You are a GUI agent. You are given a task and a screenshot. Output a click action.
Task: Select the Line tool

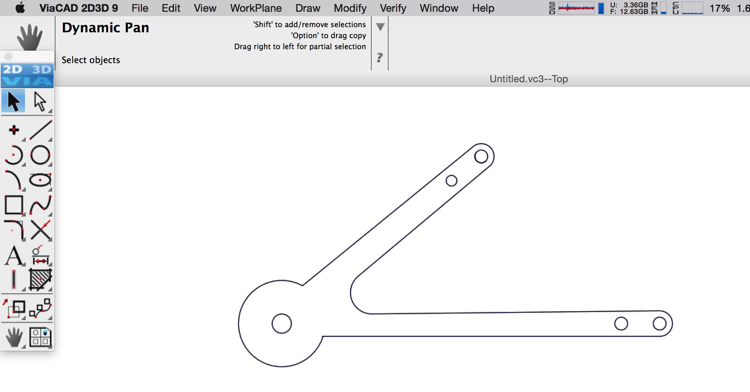click(x=40, y=130)
